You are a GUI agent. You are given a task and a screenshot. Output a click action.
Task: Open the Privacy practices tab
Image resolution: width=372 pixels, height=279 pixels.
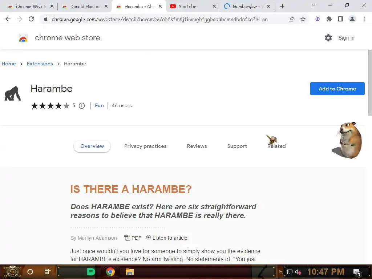[x=145, y=146]
